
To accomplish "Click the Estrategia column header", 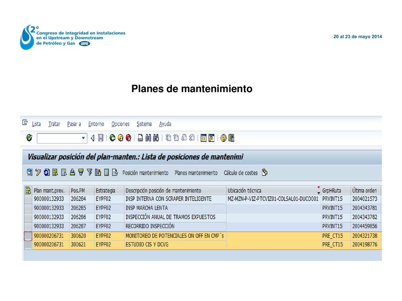I will coord(109,190).
